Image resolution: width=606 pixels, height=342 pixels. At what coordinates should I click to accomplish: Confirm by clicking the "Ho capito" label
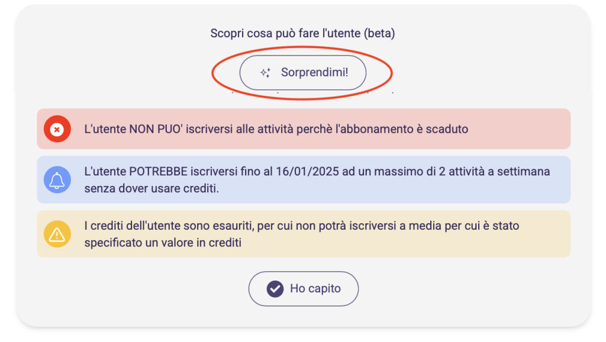click(315, 289)
